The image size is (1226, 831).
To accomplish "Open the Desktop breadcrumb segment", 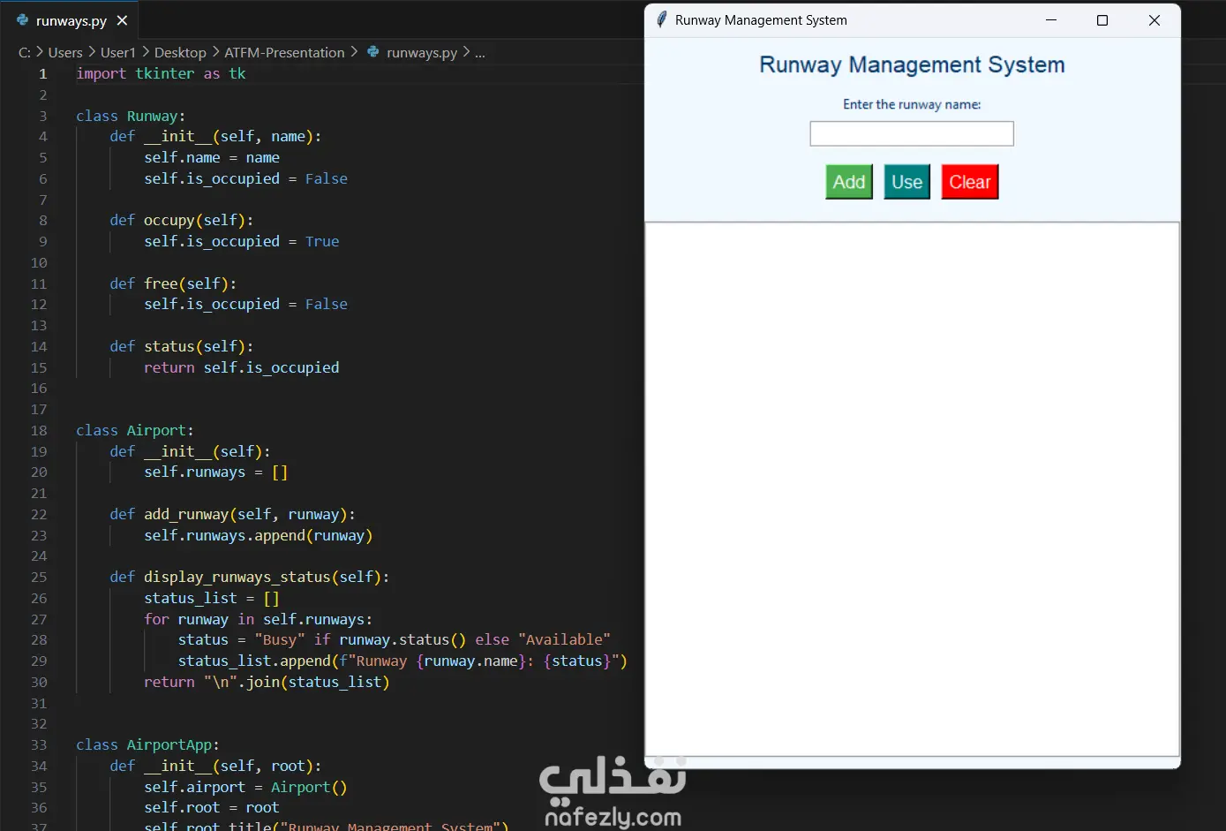I will 180,53.
